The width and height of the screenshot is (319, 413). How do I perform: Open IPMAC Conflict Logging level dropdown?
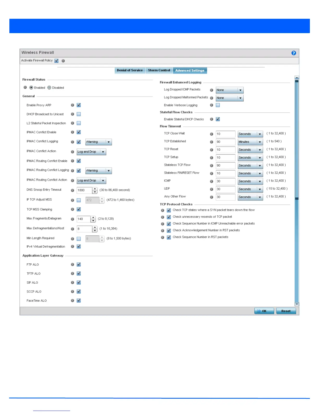click(99, 142)
